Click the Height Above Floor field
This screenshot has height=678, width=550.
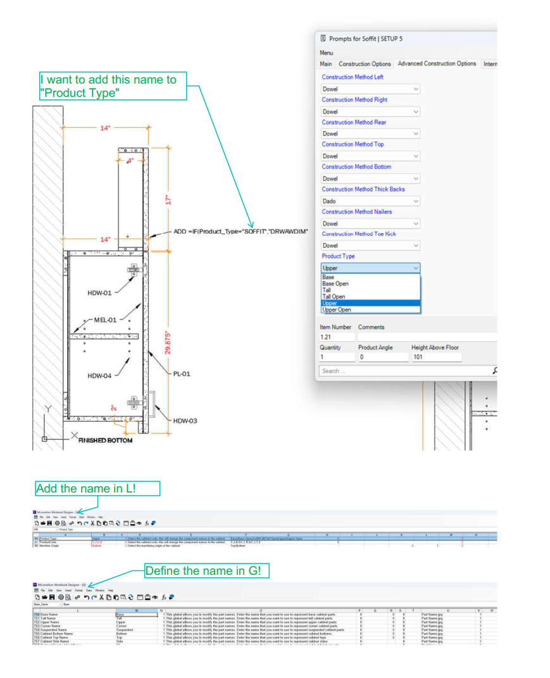pos(437,357)
